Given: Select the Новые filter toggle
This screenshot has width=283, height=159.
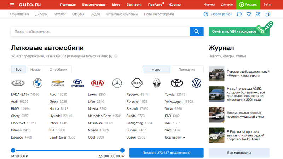Looking at the screenshot, I should click(35, 70).
